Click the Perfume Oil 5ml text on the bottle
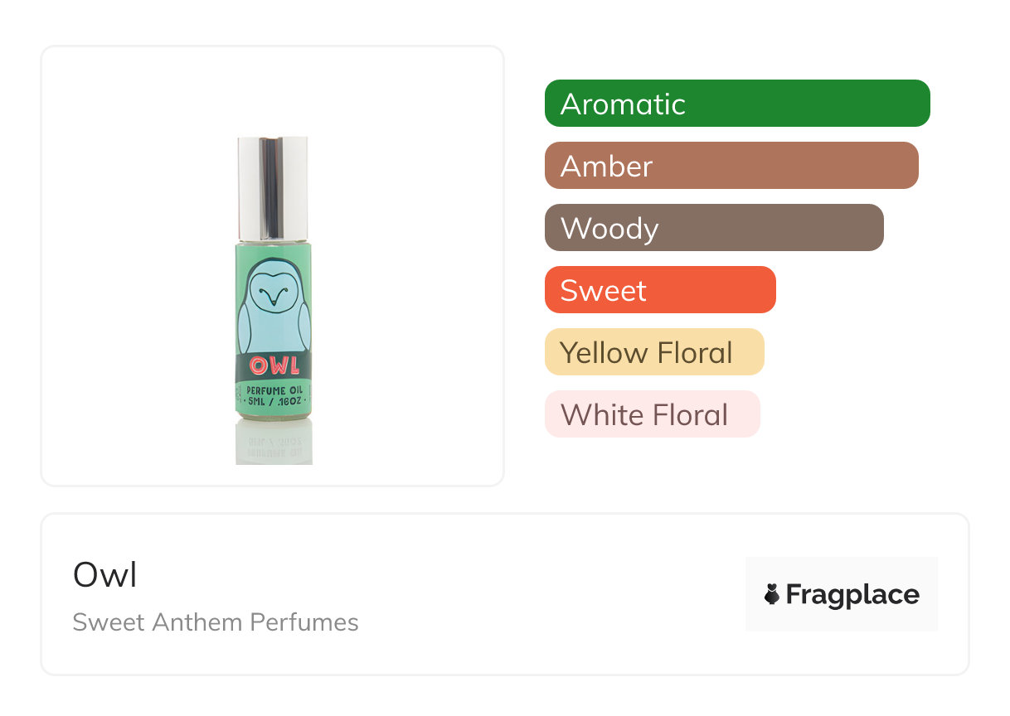 [x=274, y=396]
